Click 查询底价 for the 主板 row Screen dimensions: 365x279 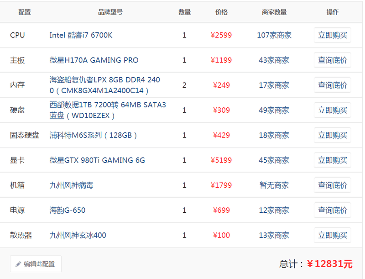(x=333, y=60)
